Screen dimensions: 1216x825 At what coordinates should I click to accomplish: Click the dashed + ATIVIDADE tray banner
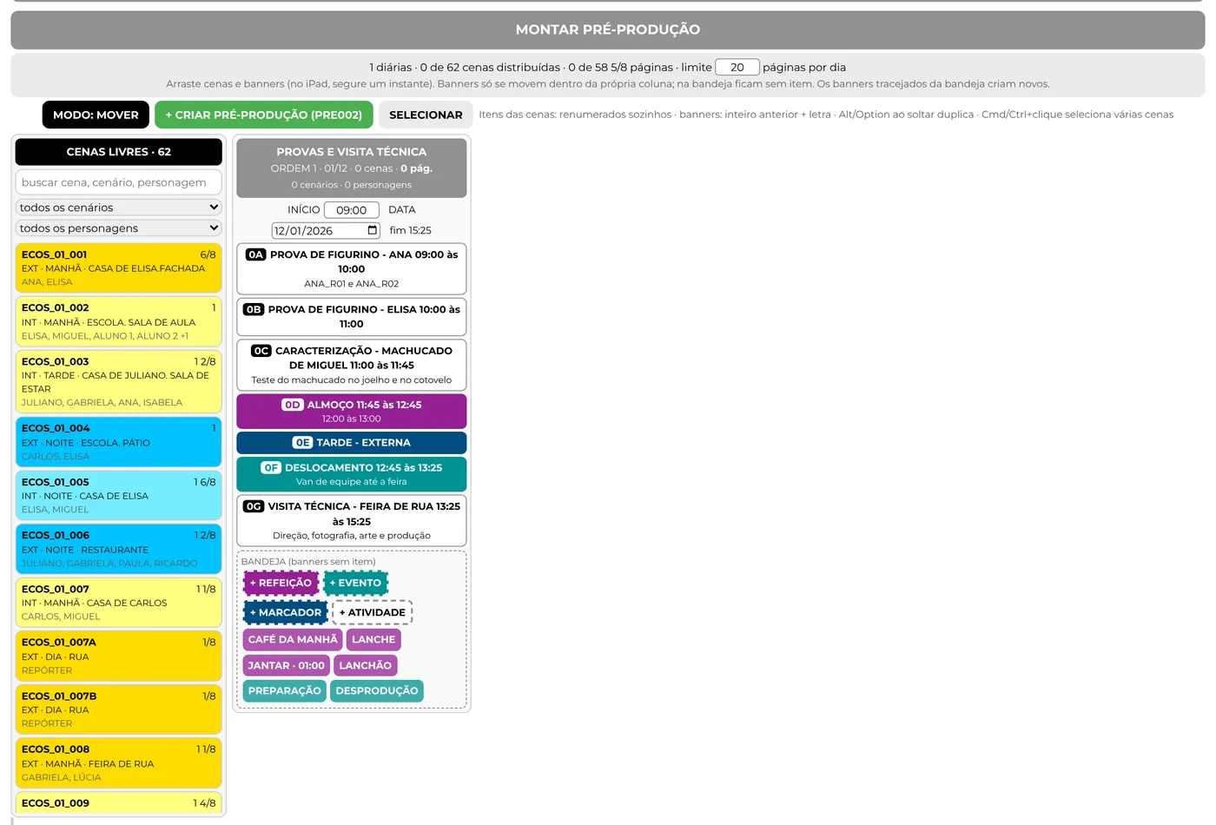pyautogui.click(x=373, y=612)
